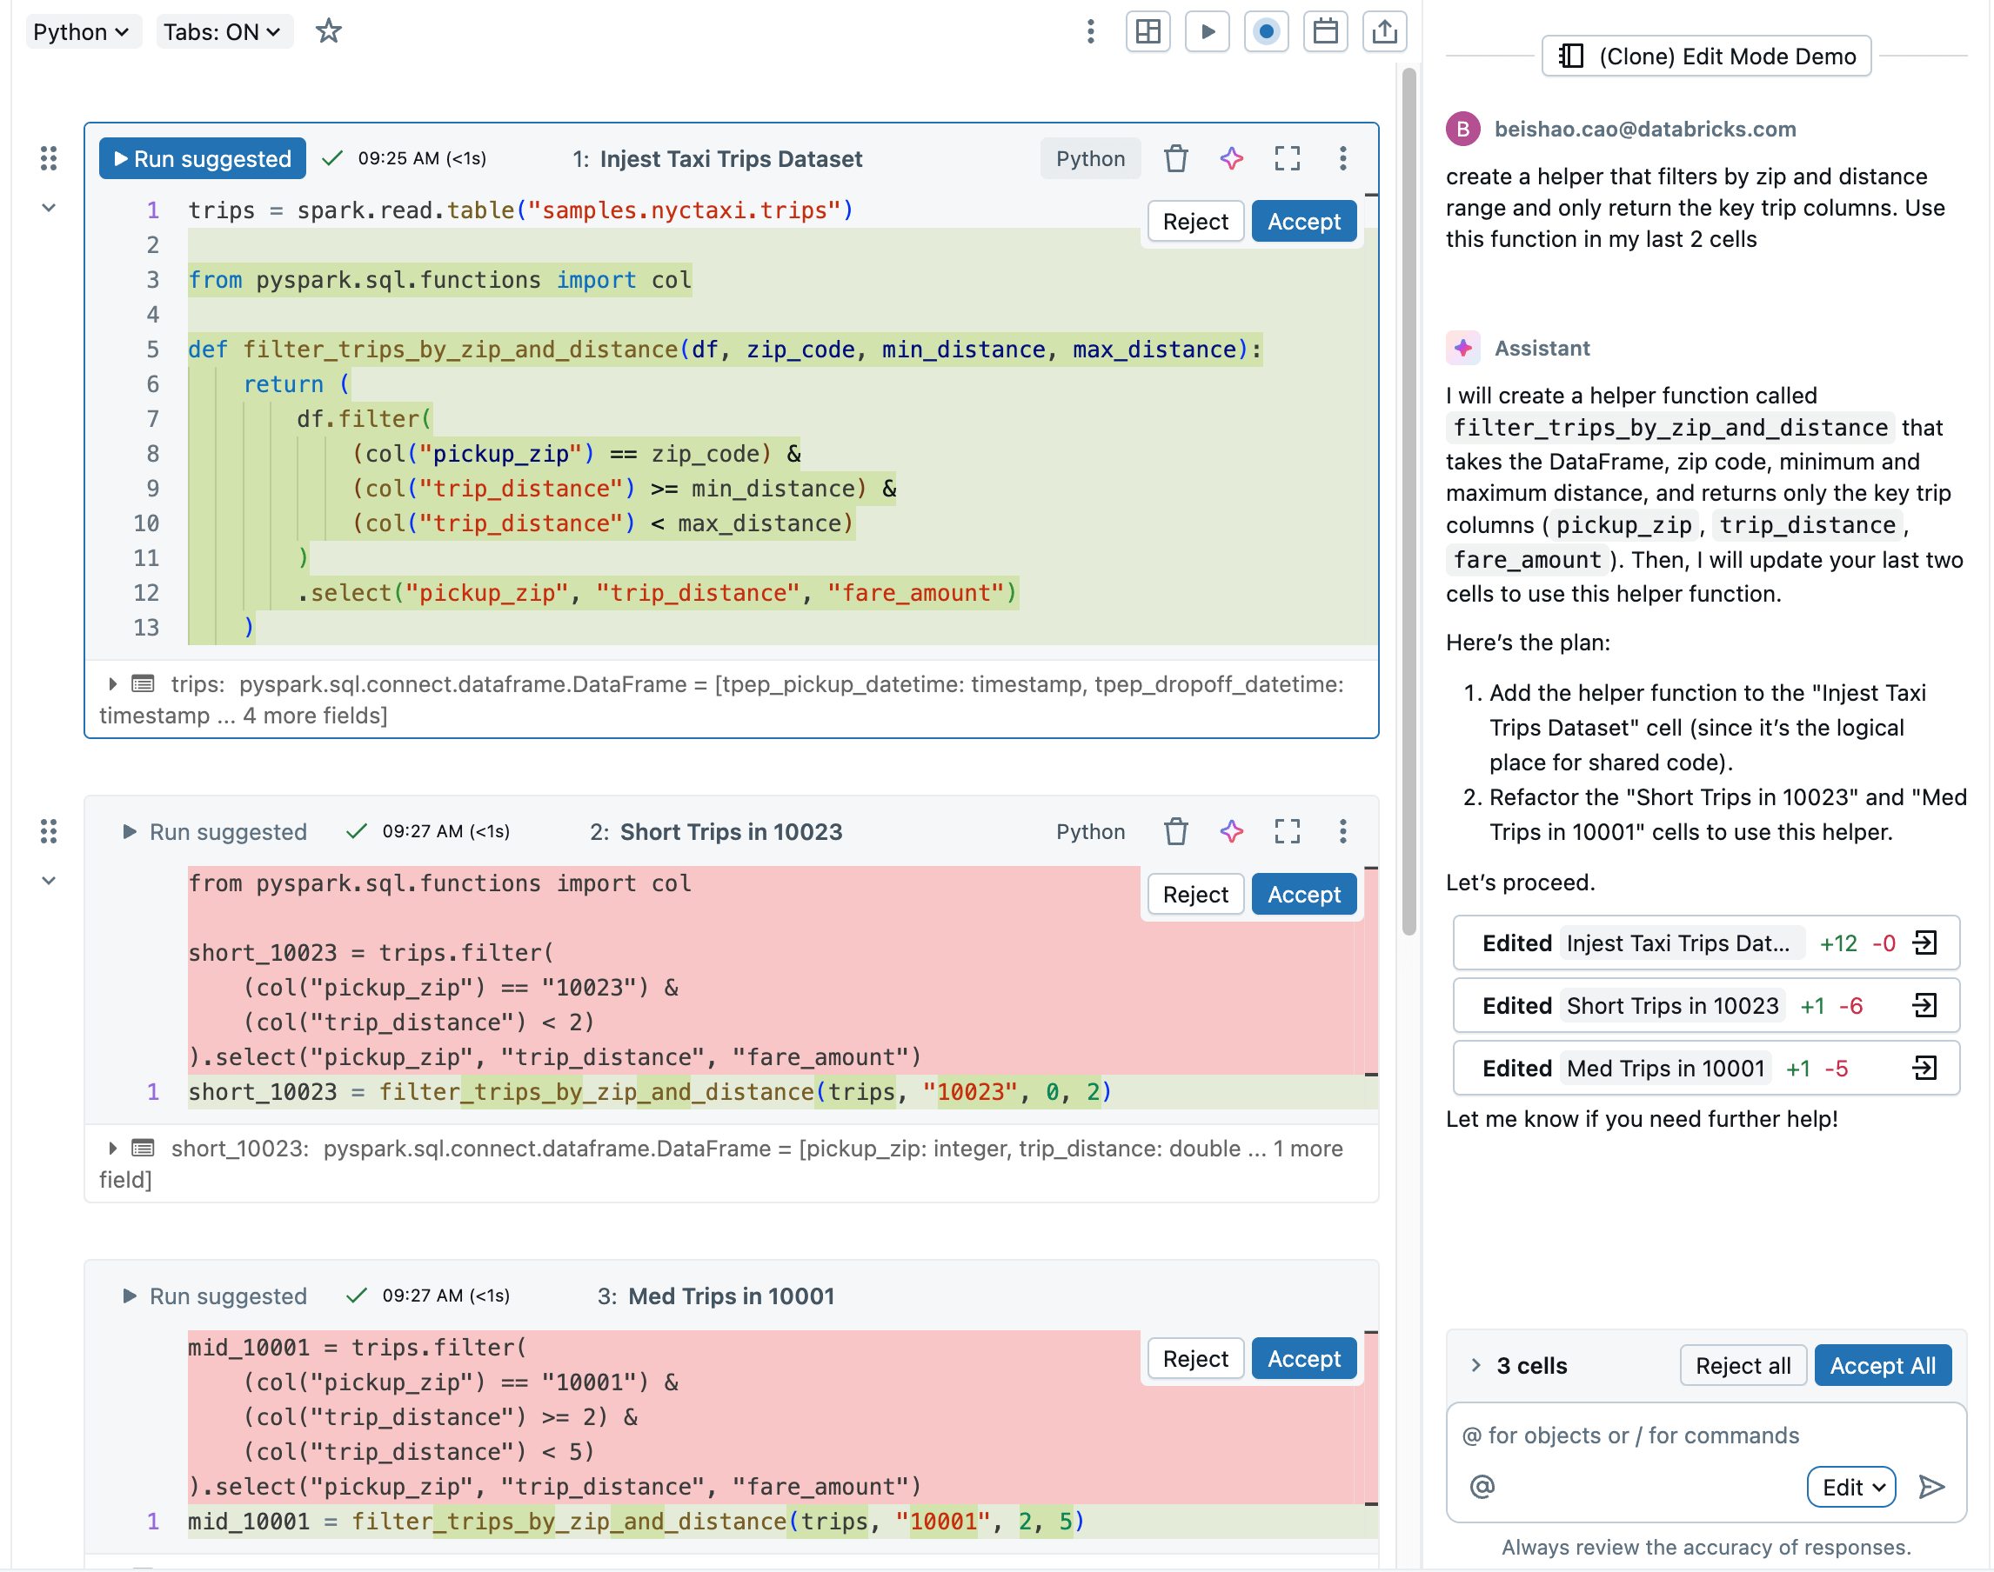The width and height of the screenshot is (1994, 1572).
Task: Switch the Edit mode dropdown in assistant
Action: tap(1851, 1488)
